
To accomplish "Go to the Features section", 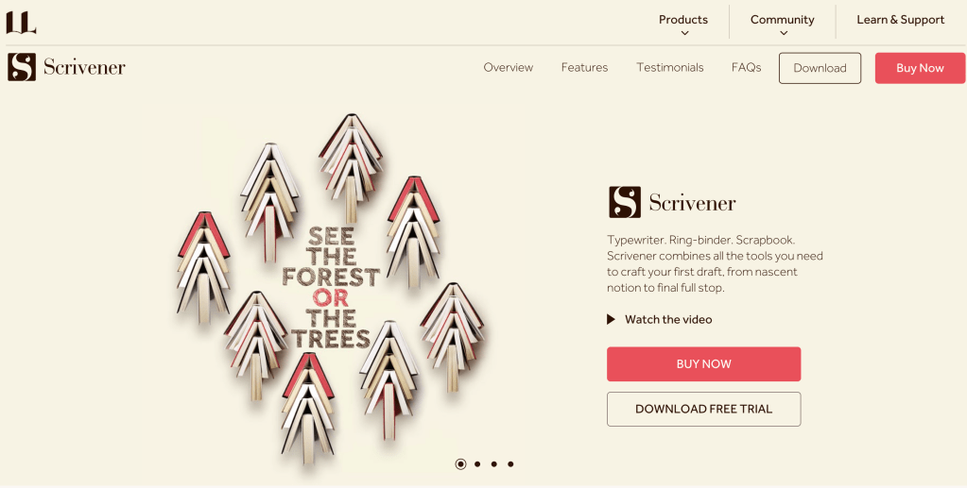I will tap(584, 68).
